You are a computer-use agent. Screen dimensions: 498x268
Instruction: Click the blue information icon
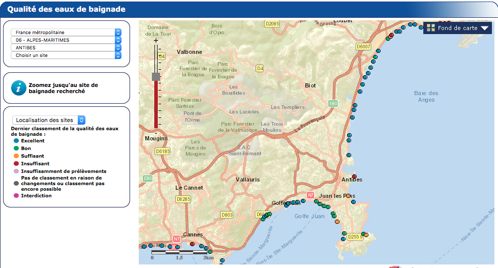pyautogui.click(x=19, y=87)
